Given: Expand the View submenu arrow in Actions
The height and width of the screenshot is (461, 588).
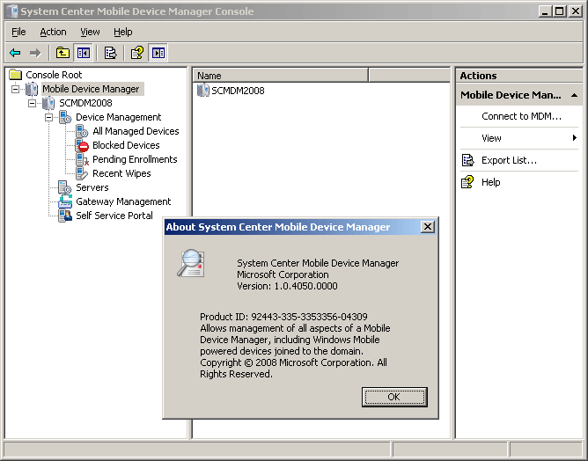Looking at the screenshot, I should click(574, 138).
